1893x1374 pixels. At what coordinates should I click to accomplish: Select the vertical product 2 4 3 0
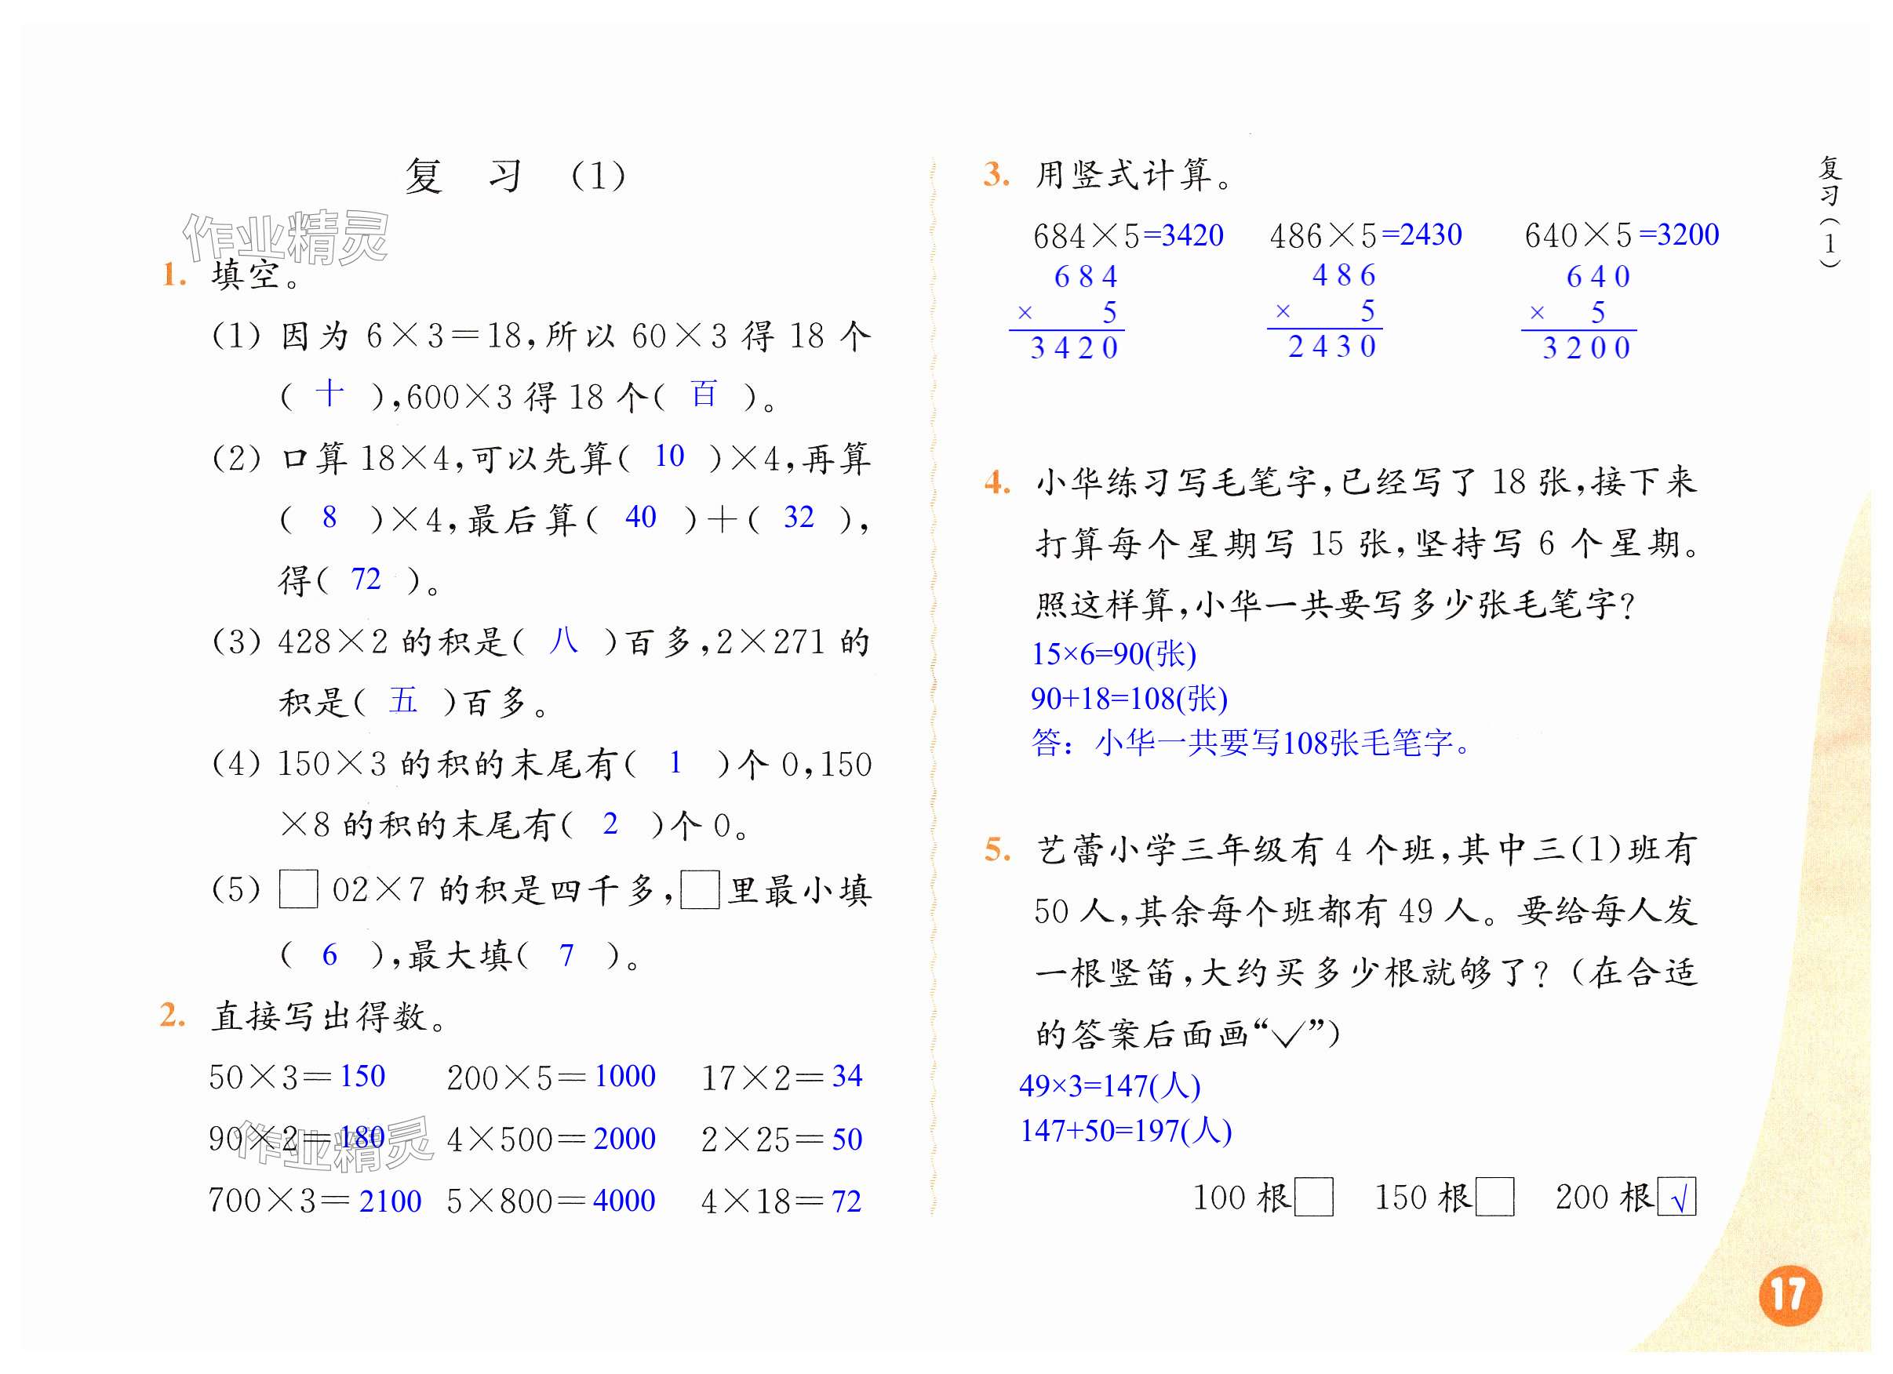pos(1332,346)
